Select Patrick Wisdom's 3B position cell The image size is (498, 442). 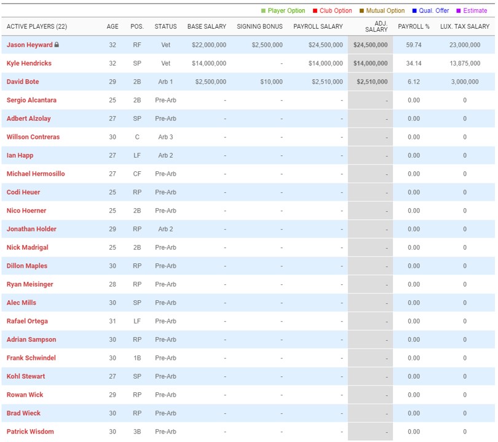pyautogui.click(x=137, y=431)
